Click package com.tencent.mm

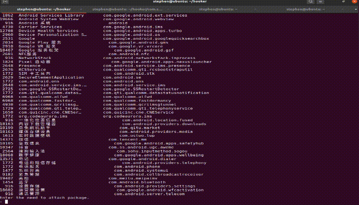tap(127, 139)
